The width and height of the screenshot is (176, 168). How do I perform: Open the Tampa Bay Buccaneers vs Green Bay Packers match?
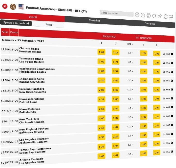tap(35, 151)
